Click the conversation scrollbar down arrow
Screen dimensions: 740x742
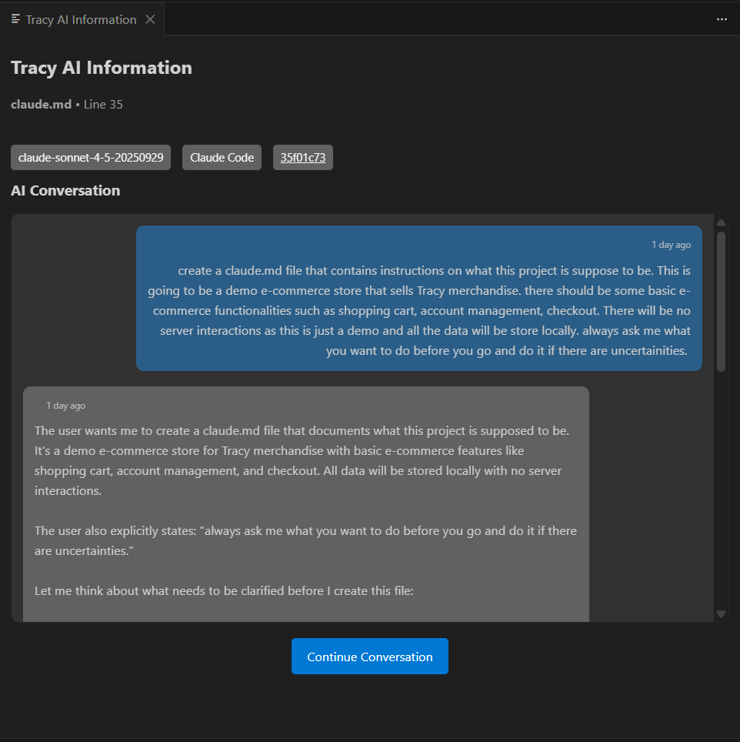[721, 613]
